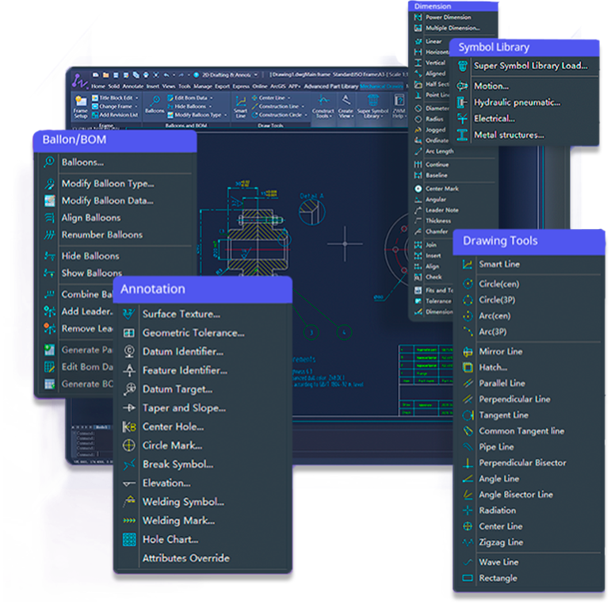Click the Electrical symbol icon

point(462,119)
